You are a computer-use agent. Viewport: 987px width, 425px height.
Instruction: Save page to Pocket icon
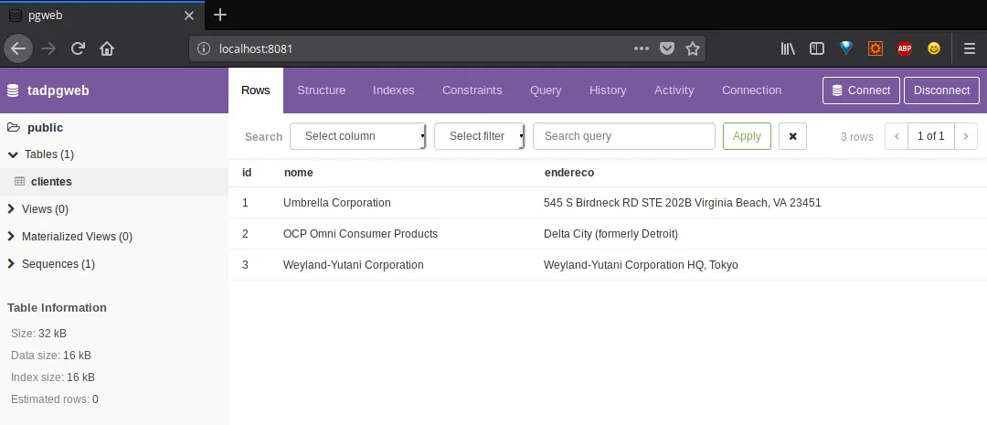666,48
